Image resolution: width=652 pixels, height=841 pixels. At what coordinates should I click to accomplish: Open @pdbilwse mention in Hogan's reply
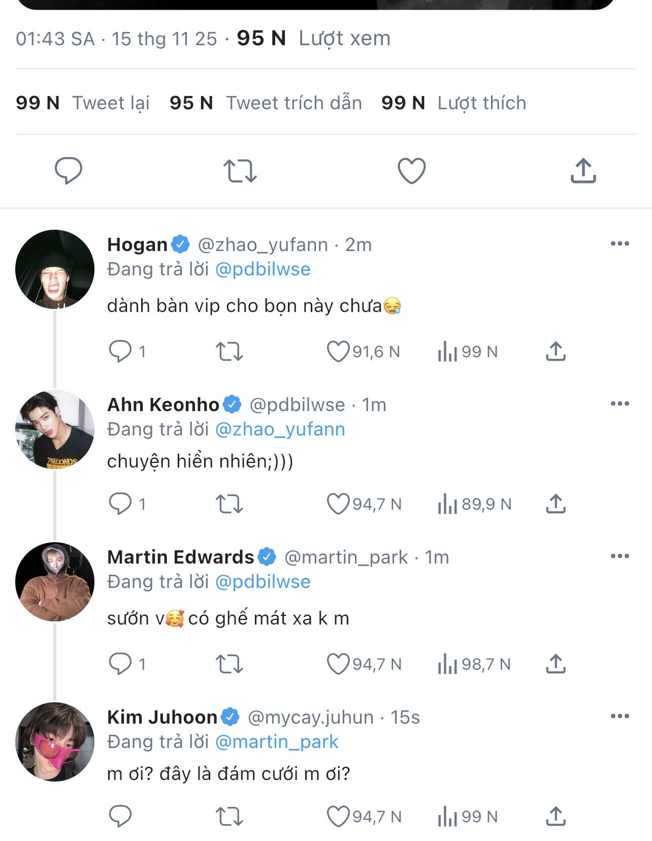[x=263, y=269]
